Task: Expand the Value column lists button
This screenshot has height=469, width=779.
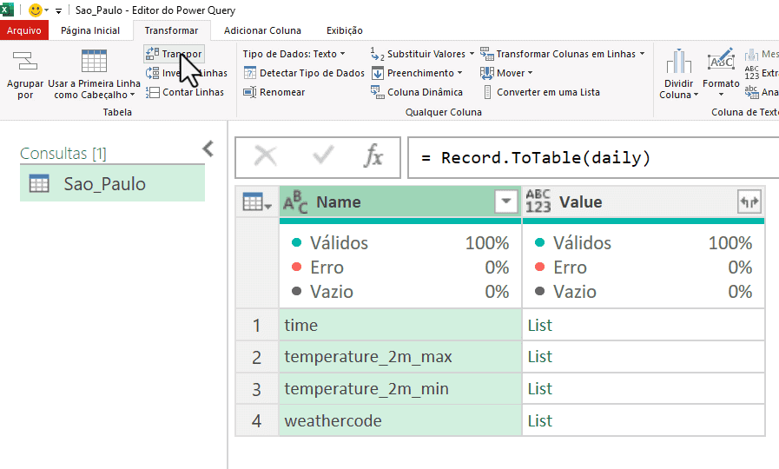Action: [749, 202]
